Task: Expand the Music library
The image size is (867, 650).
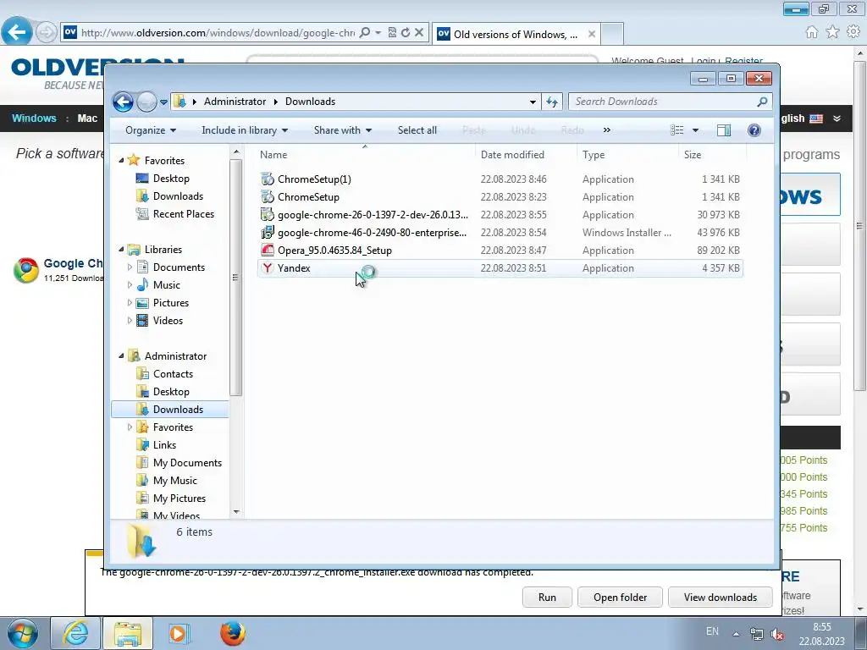Action: [x=130, y=284]
